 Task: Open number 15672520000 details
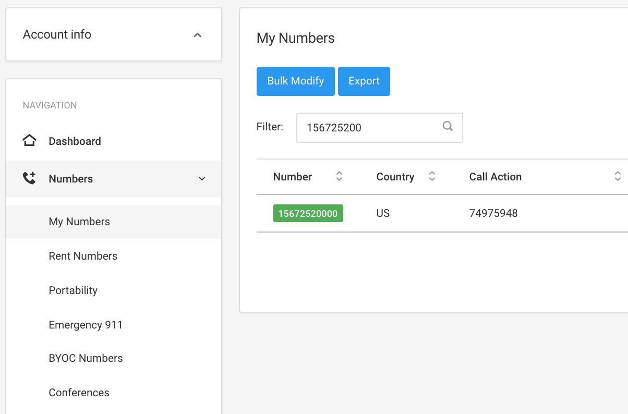(308, 213)
